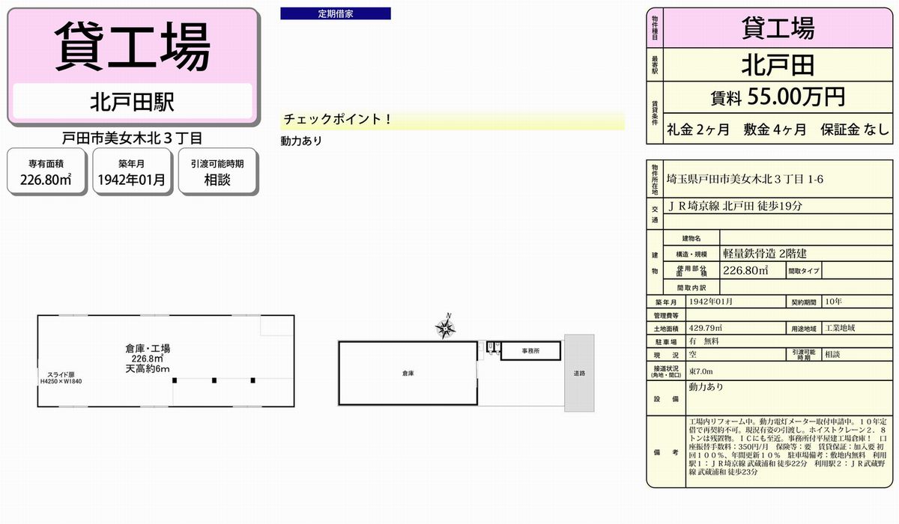This screenshot has width=899, height=524.
Task: Click the 倉庫 building on the site plan
Action: [x=408, y=372]
